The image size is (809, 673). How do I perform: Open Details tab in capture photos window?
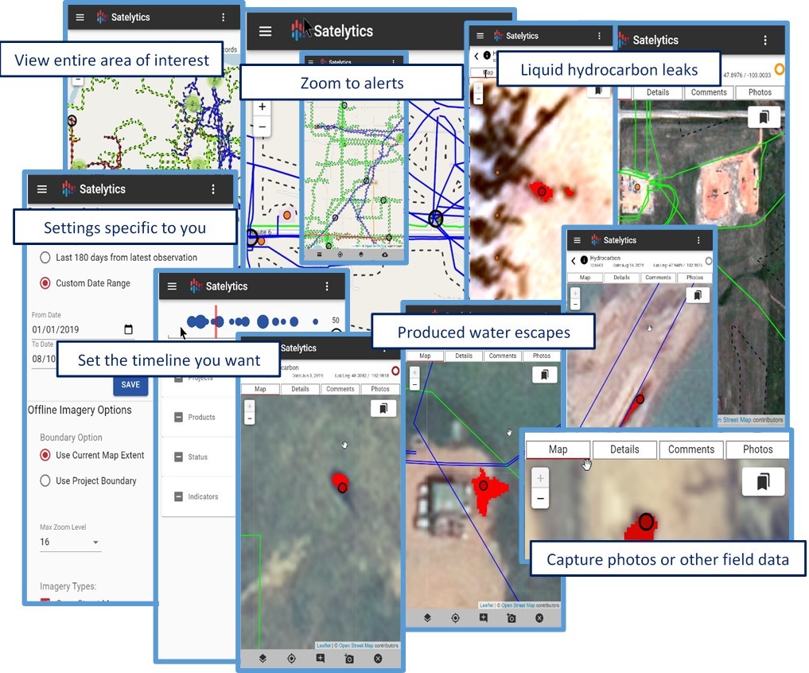click(x=624, y=449)
